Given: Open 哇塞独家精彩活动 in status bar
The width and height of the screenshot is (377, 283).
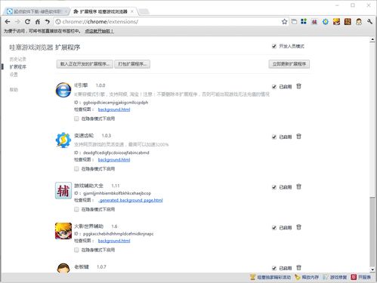Looking at the screenshot, I should [270, 277].
